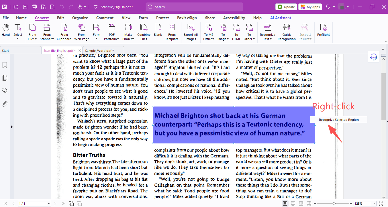Switch to continuous facing view mode
This screenshot has height=207, width=388.
coord(309,204)
